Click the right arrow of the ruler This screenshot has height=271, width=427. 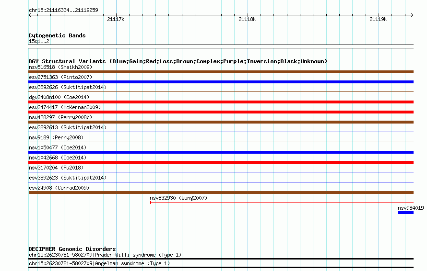coord(412,15)
